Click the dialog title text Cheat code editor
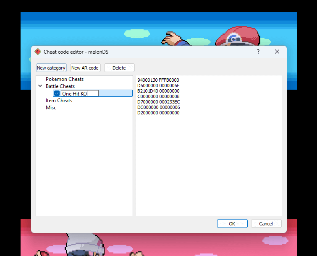Screen dimensions: 317x256 pyautogui.click(x=76, y=52)
